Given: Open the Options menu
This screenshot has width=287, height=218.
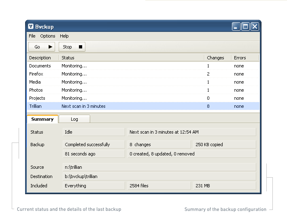Looking at the screenshot, I should 48,36.
